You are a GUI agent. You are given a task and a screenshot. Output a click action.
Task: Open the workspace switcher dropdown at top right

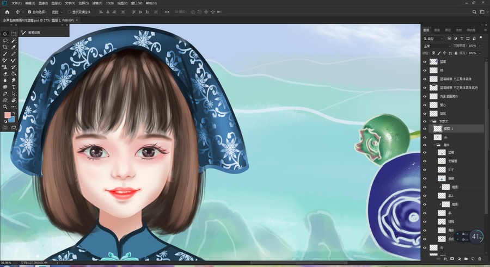click(483, 12)
